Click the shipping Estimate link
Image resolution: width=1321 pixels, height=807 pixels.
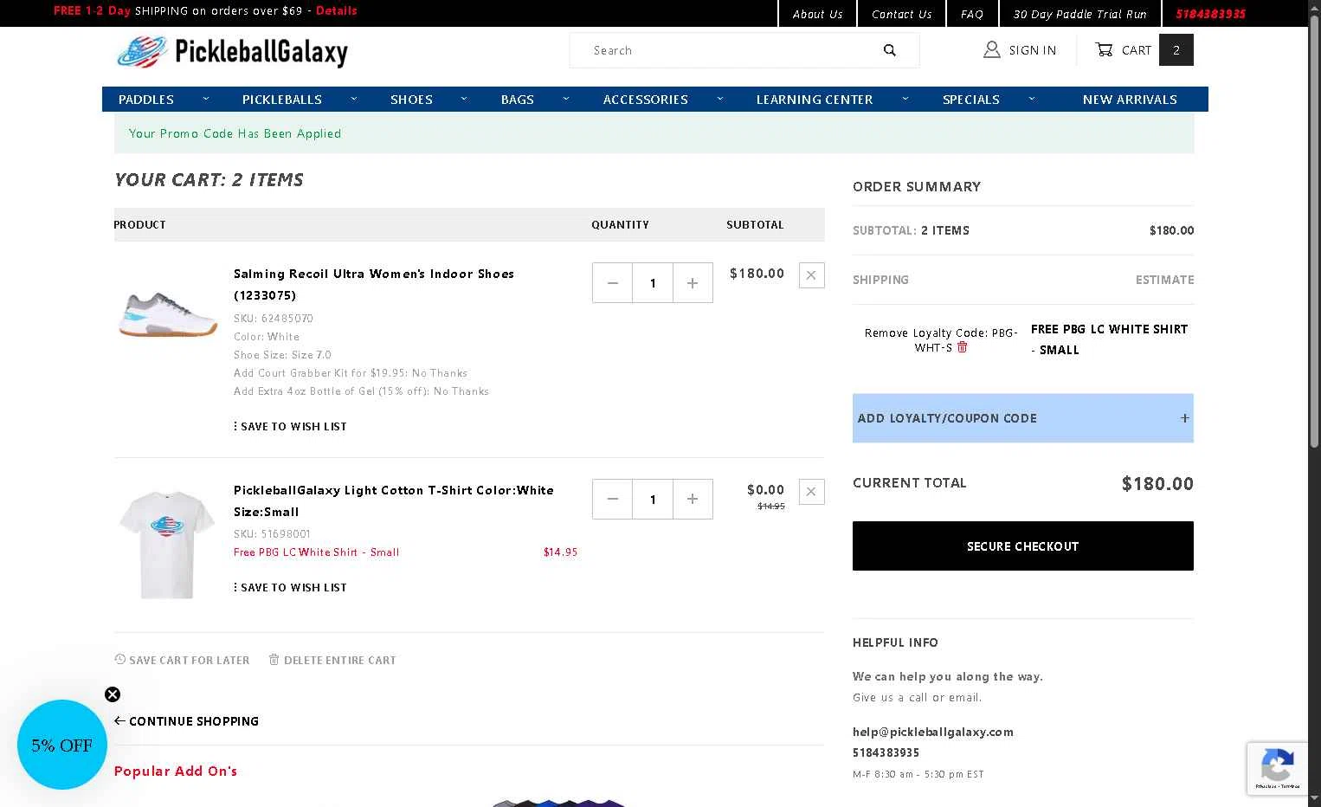1164,280
